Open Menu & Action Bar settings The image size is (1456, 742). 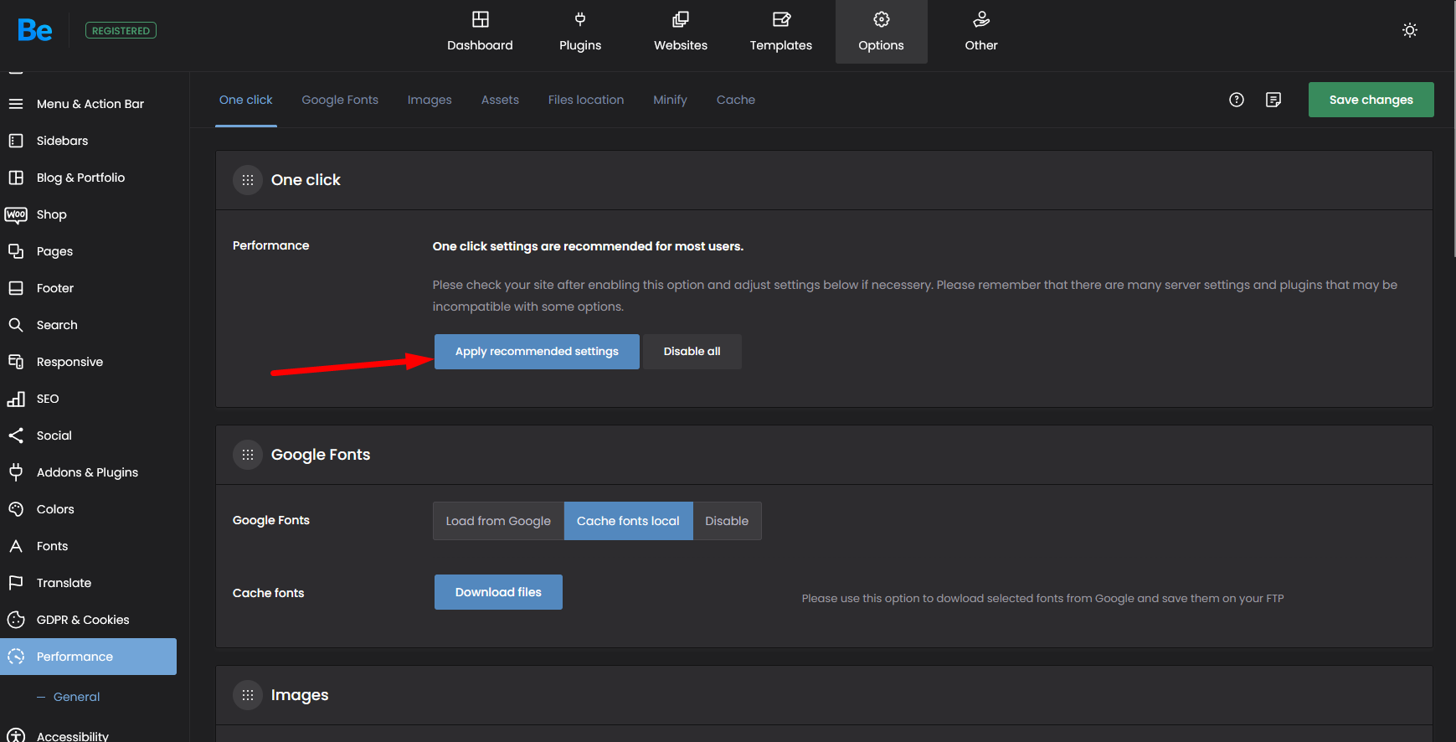(89, 104)
